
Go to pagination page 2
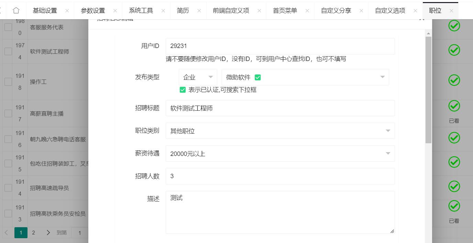point(33,233)
